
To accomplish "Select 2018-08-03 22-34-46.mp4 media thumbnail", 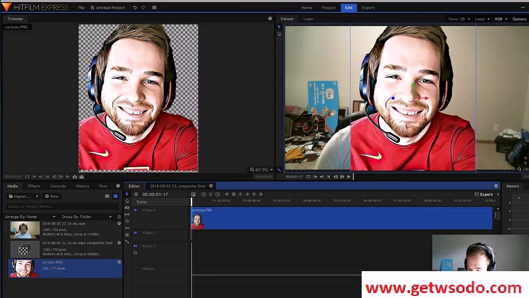I will [24, 230].
